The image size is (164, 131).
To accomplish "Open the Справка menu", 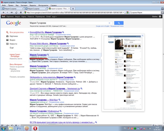I will (x=53, y=5).
